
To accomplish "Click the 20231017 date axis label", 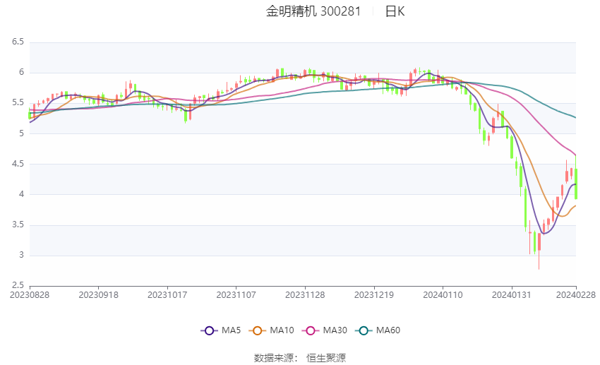I will [167, 295].
